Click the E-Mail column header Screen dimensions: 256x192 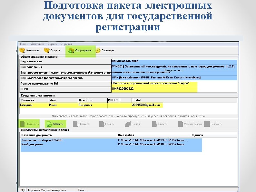[184, 100]
